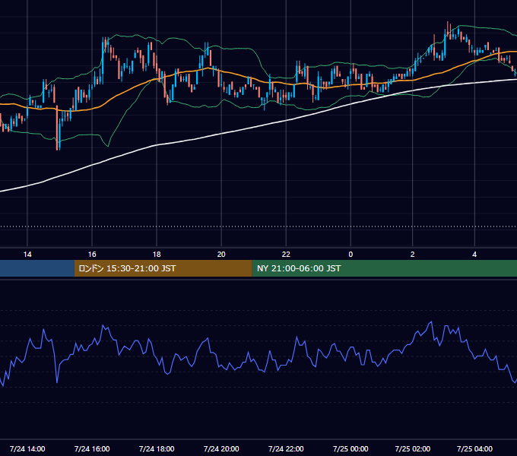
Task: Click the '7/24 20:00' time label
Action: [x=221, y=448]
